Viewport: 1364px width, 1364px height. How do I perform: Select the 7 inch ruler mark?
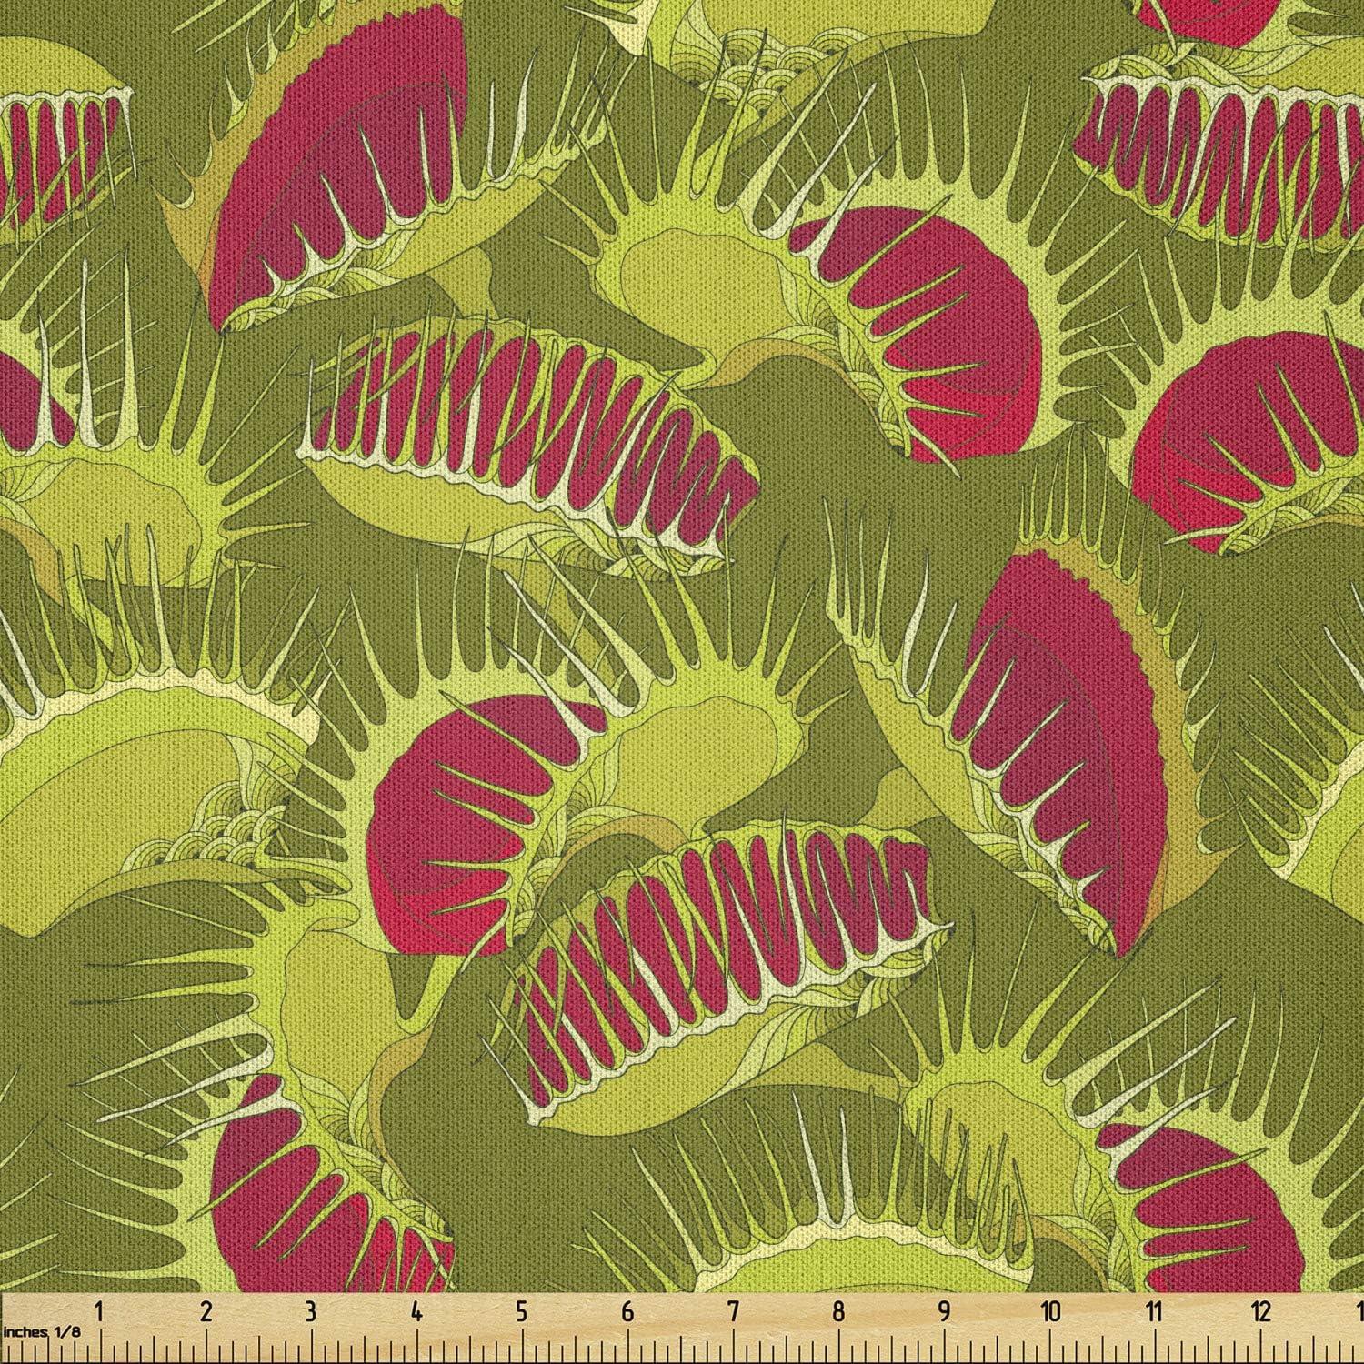pos(733,1312)
